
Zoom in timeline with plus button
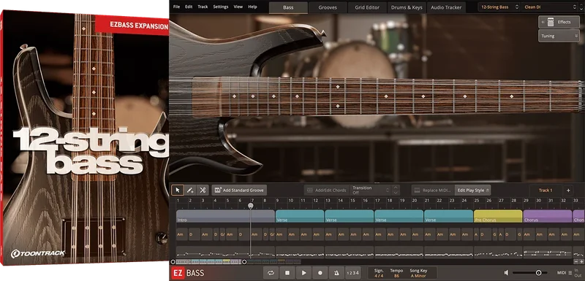581,262
